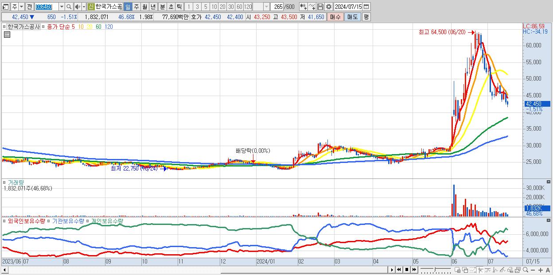
Task: Click the blue 120 moving average label
Action: point(109,27)
